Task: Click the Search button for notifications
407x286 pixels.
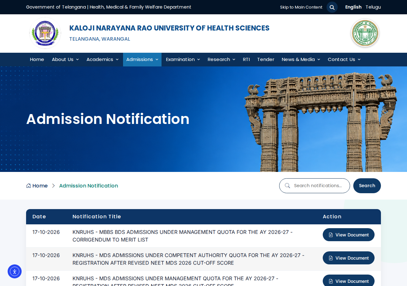Action: click(x=367, y=186)
